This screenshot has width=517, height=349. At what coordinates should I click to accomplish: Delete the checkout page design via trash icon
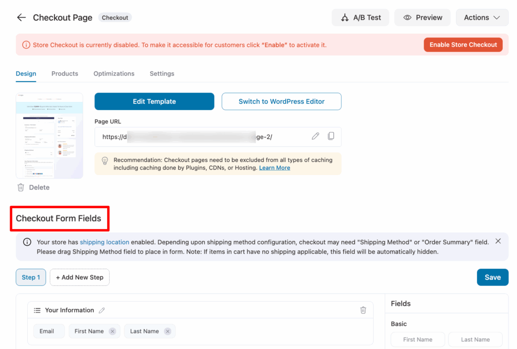pyautogui.click(x=20, y=187)
